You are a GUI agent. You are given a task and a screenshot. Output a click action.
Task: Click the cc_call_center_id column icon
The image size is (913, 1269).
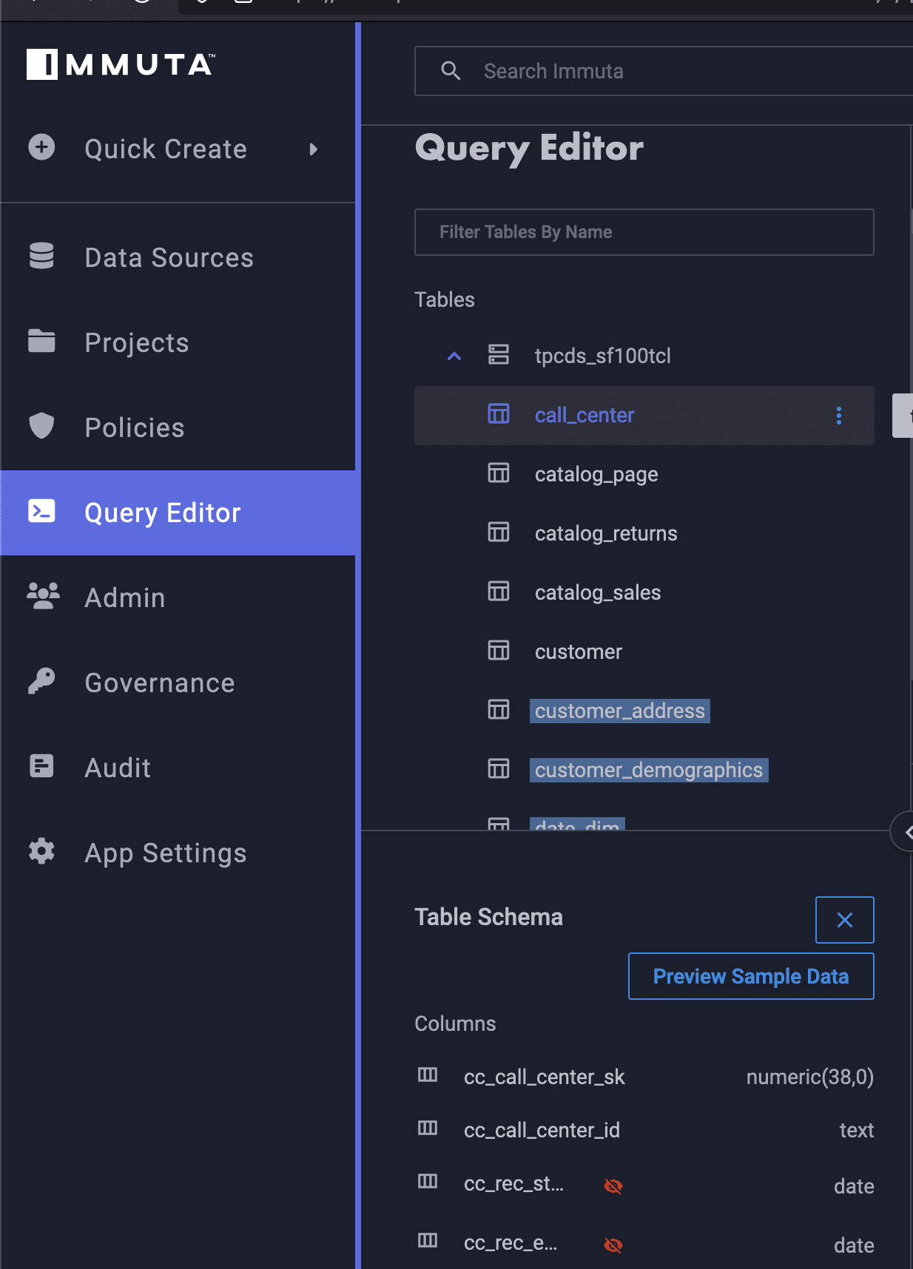pyautogui.click(x=428, y=1128)
